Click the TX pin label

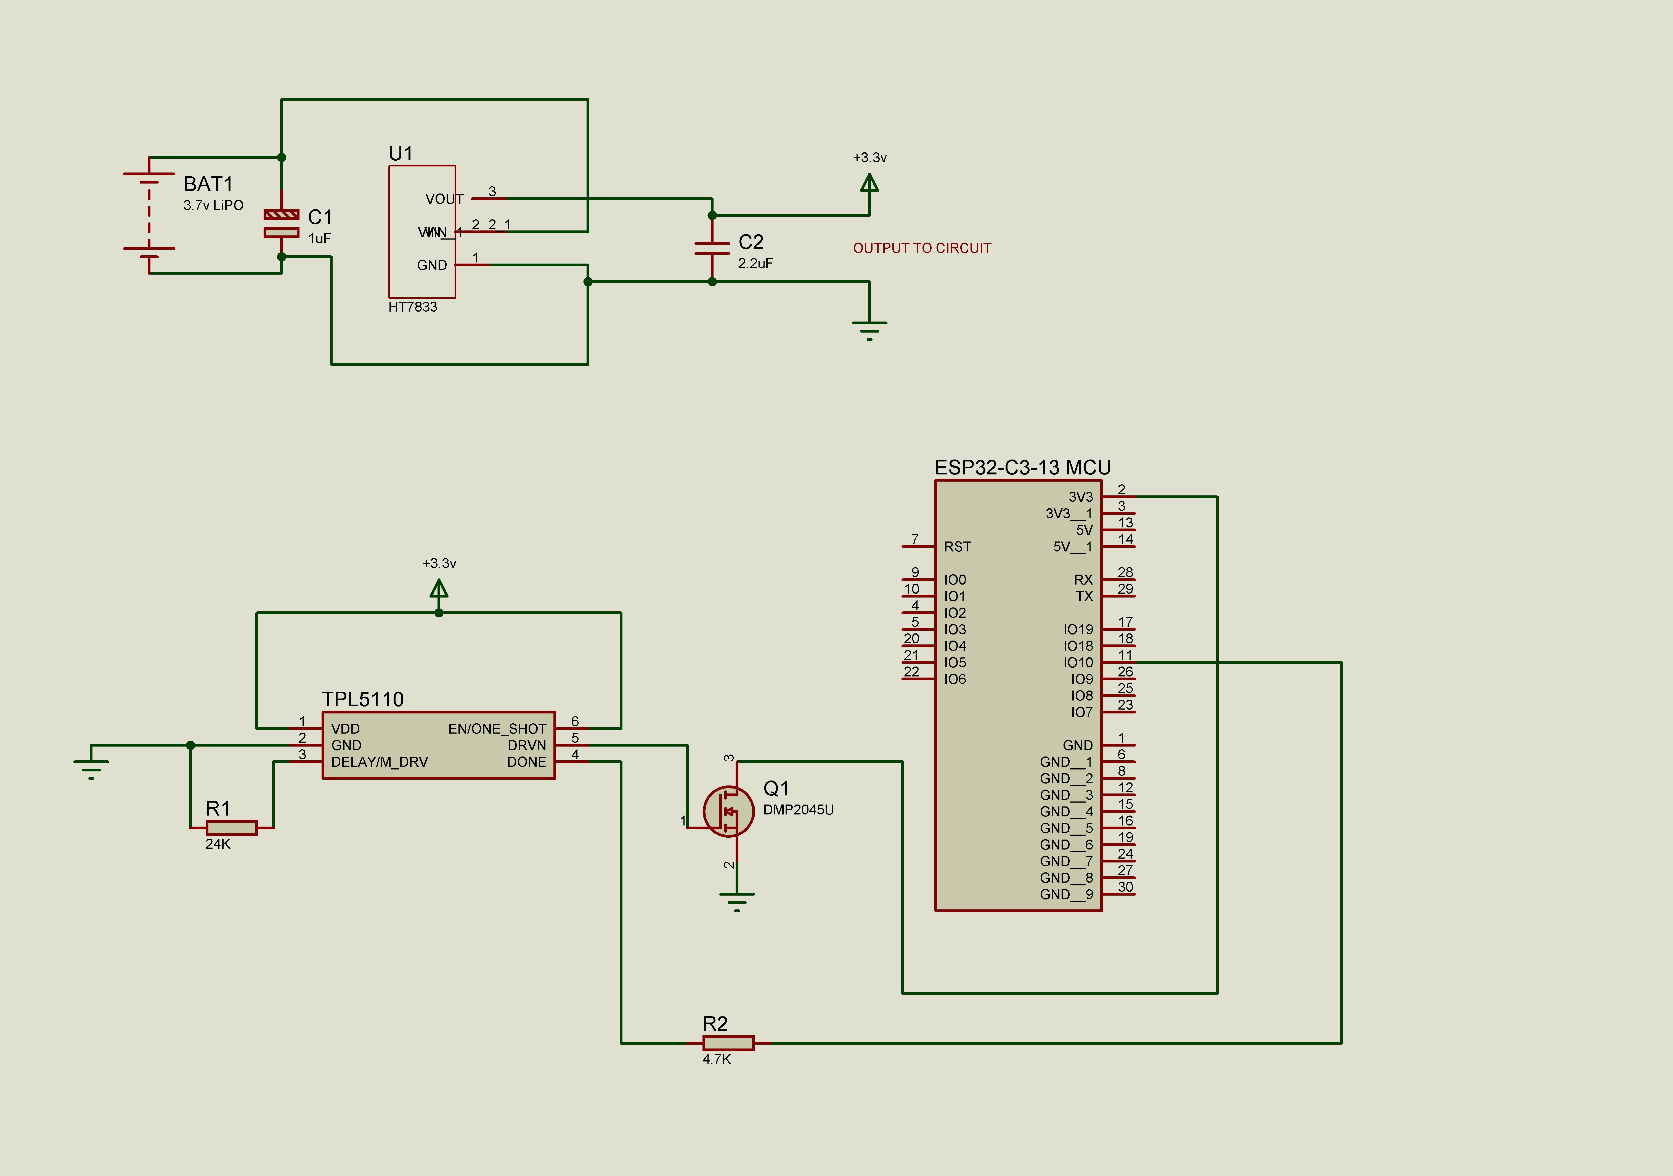pyautogui.click(x=1084, y=596)
